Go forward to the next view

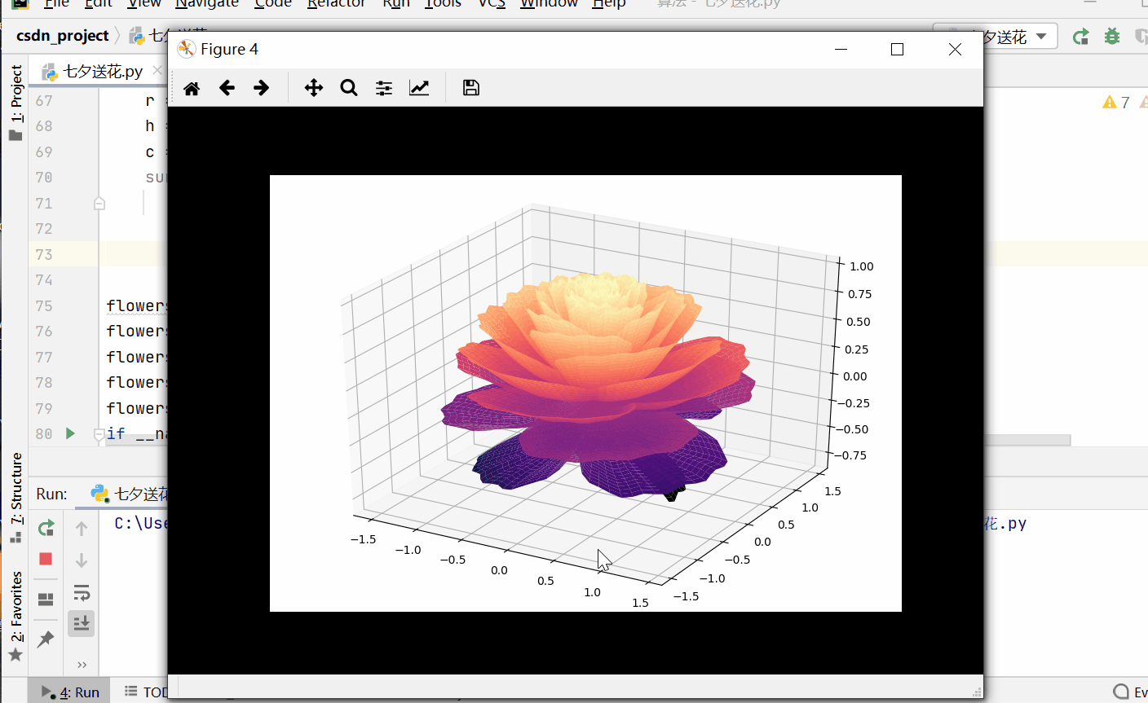click(261, 88)
